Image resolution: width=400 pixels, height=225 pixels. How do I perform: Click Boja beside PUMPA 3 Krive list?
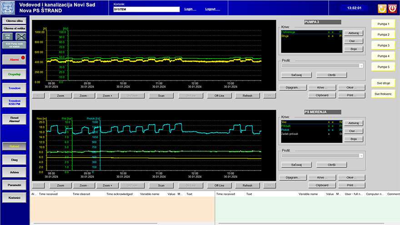353,49
